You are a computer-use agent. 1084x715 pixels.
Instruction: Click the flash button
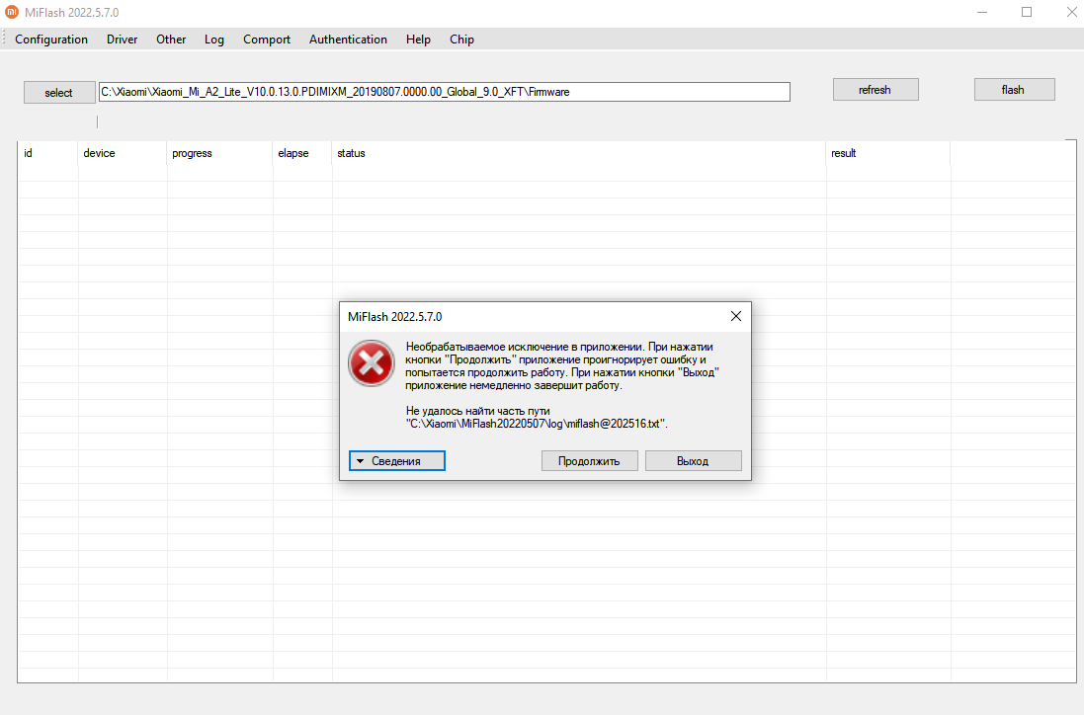point(1014,90)
